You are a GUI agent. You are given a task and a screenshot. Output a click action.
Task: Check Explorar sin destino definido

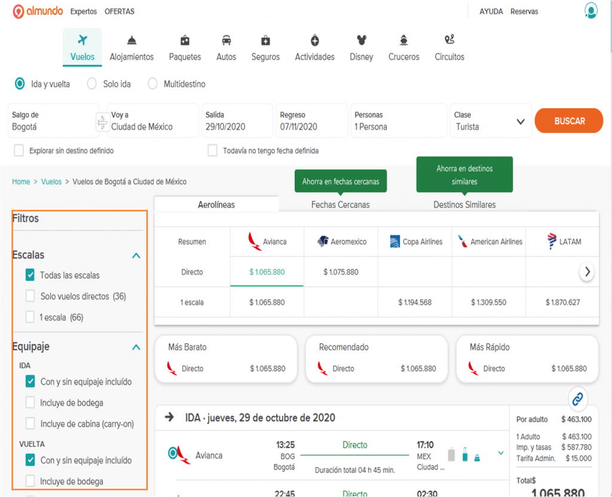point(19,150)
